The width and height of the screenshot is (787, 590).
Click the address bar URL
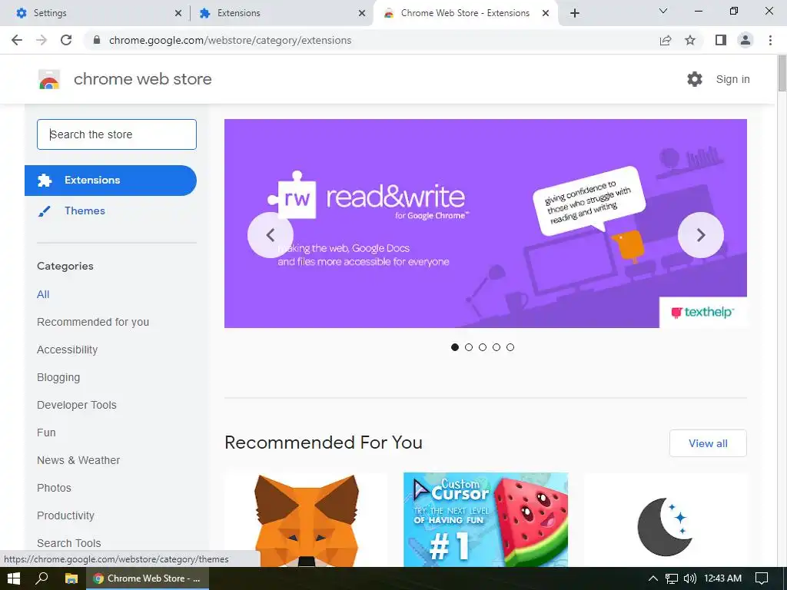(230, 40)
